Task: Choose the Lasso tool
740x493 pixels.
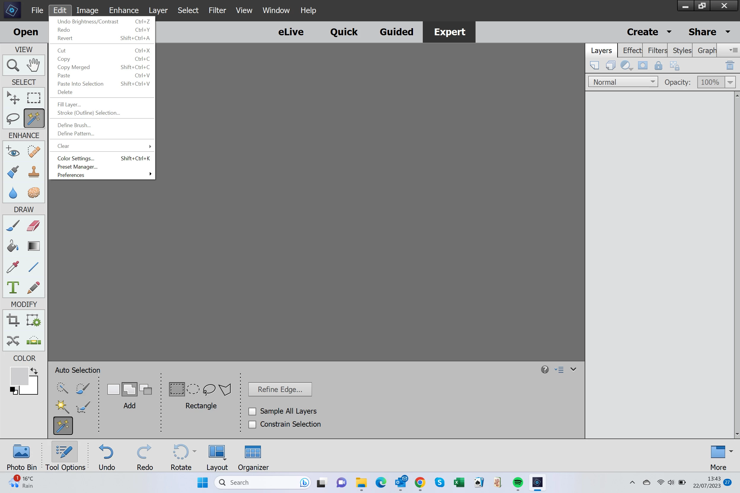Action: [13, 119]
